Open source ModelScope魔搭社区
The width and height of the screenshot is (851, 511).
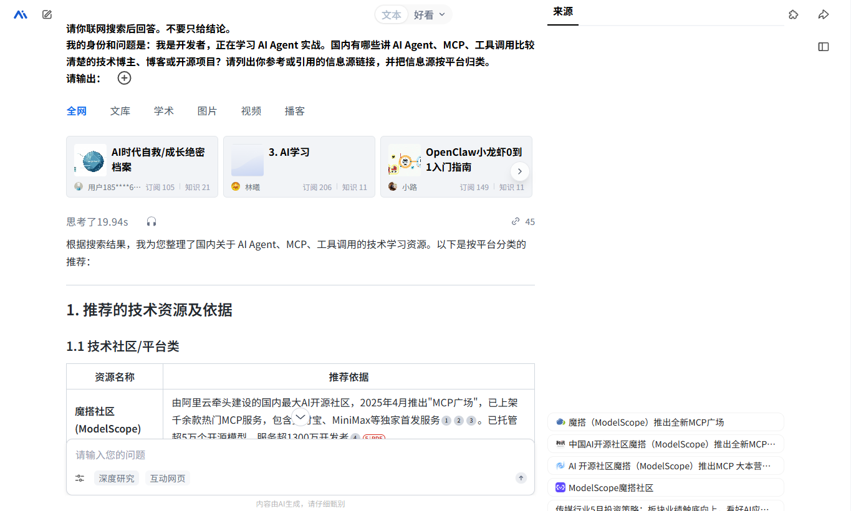(x=665, y=488)
